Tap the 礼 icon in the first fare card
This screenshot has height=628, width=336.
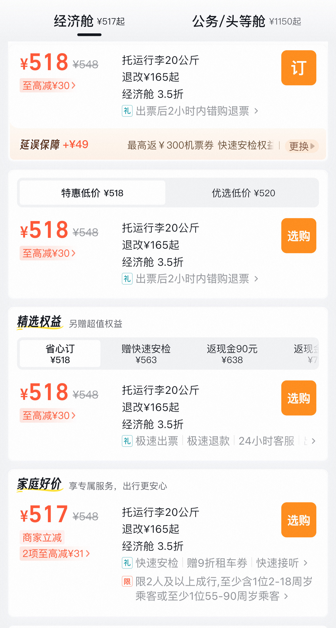(x=127, y=111)
